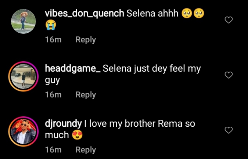
Task: Like djroundy's comment about Rema
Action: [229, 130]
